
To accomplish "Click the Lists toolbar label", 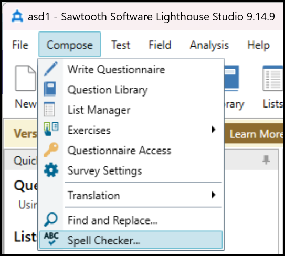I will 273,104.
